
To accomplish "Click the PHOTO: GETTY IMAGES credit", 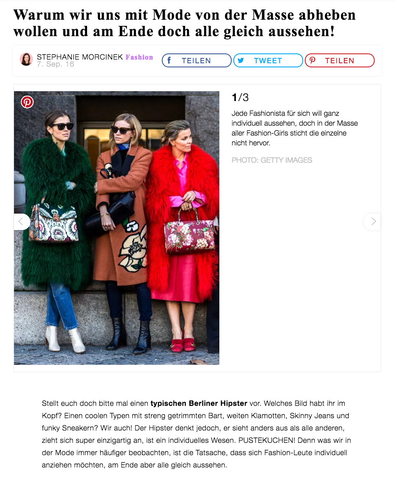I will [x=272, y=160].
